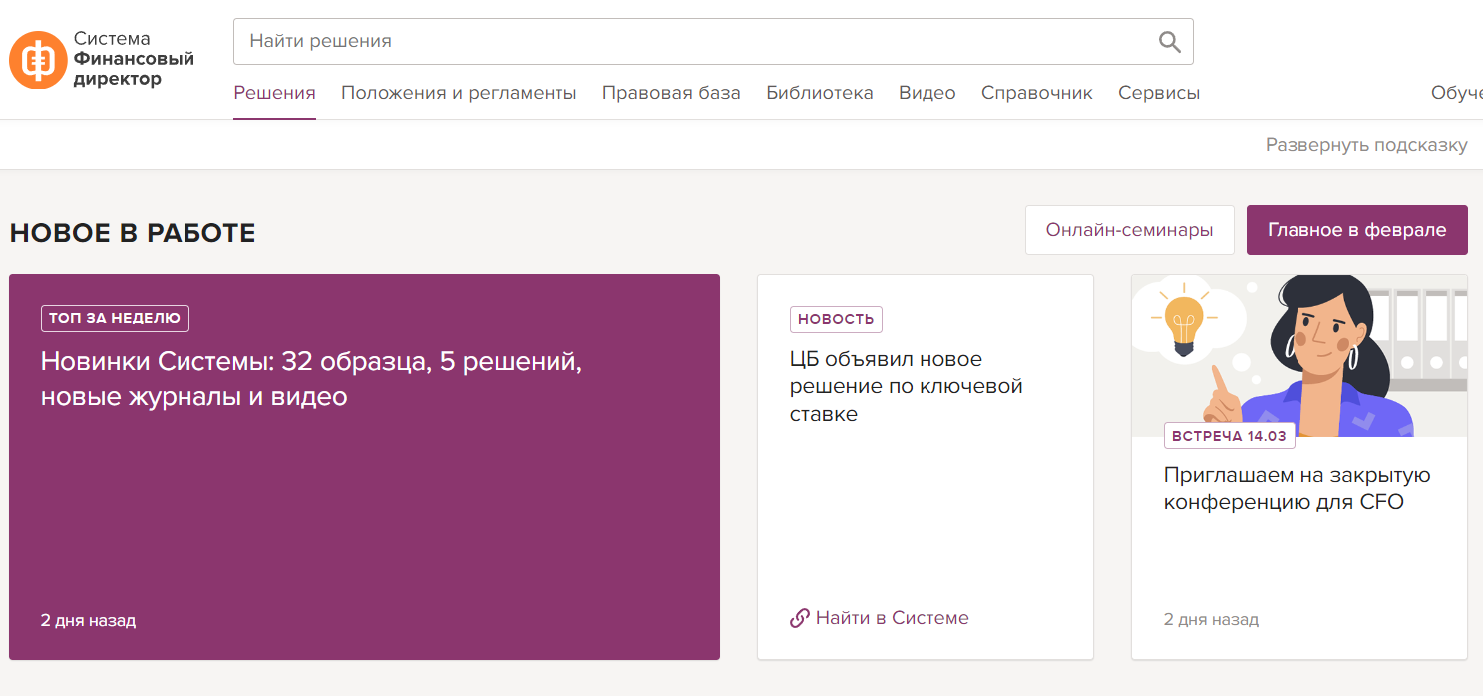
Task: Click the ТОП ЗА НЕДЕЛЮ badge
Action: (x=115, y=319)
